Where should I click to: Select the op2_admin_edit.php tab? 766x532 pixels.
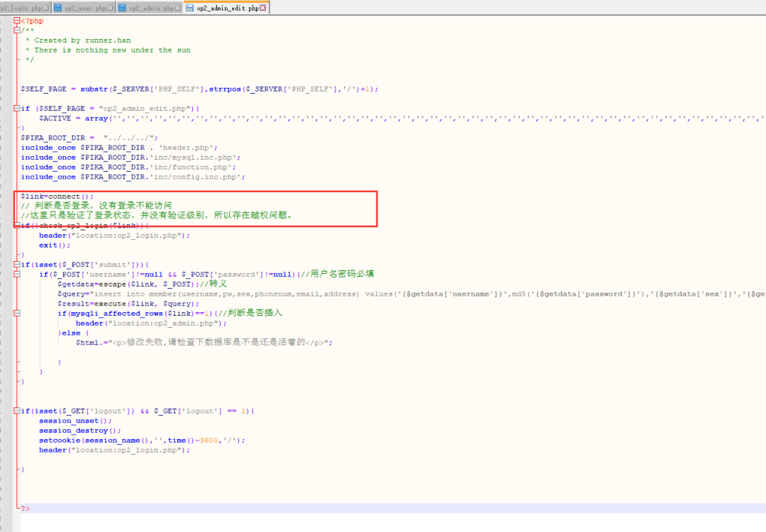226,8
